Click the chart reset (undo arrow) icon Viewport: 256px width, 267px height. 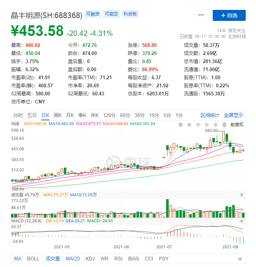tap(180, 125)
